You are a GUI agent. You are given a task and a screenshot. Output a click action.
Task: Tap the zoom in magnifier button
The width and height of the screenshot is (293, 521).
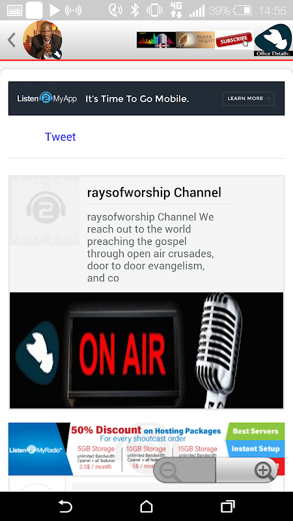click(247, 470)
